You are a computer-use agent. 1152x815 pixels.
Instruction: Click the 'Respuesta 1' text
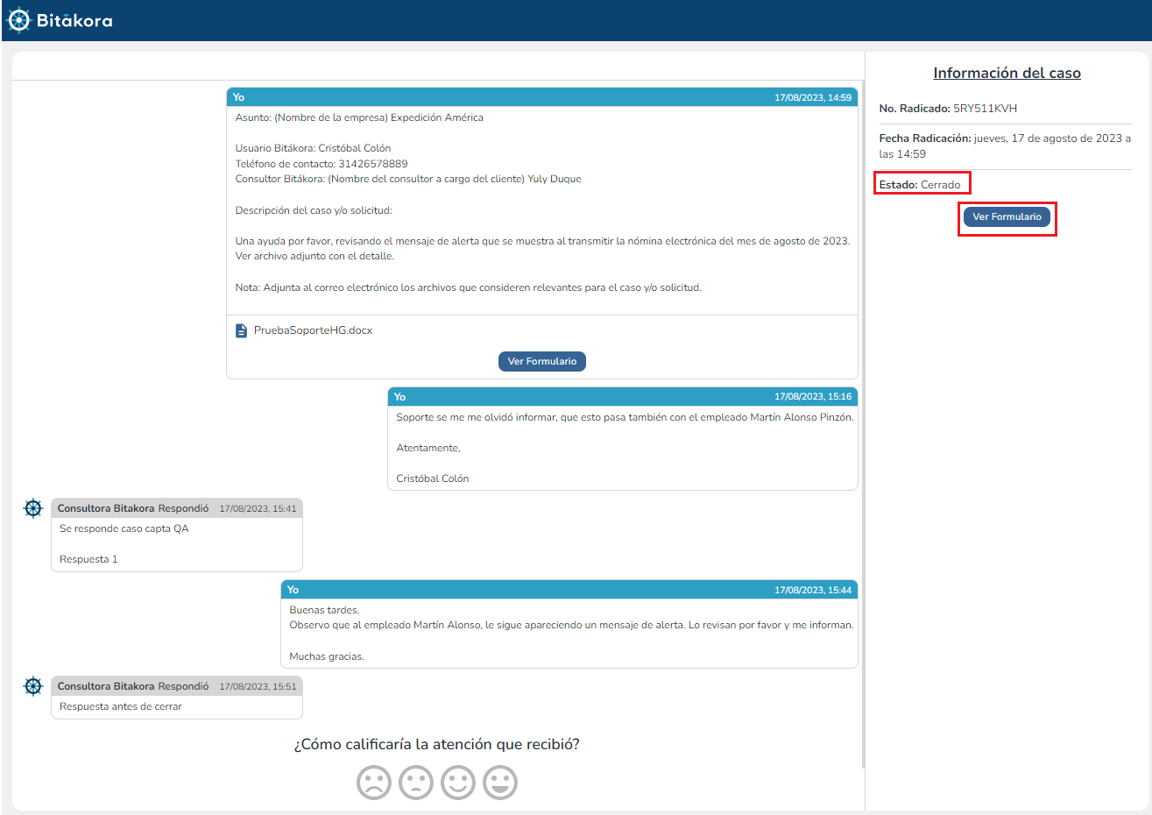point(88,559)
